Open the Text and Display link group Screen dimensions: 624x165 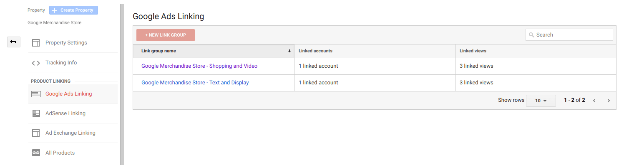pos(195,83)
